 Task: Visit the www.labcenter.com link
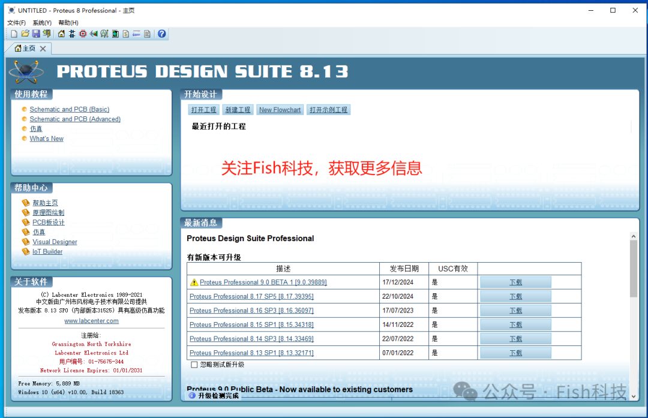pyautogui.click(x=91, y=321)
